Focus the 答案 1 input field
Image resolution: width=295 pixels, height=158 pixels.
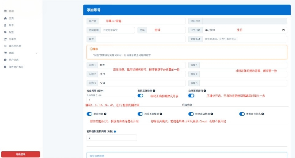[x=243, y=65]
